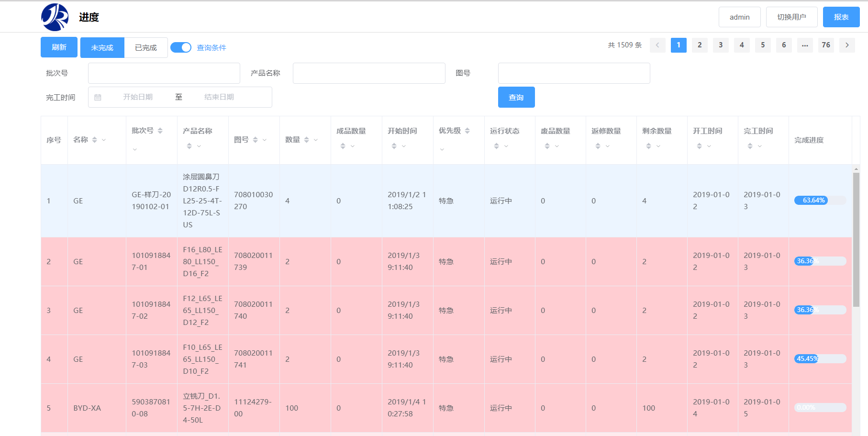Focus the 产品名称 input field
The height and width of the screenshot is (436, 868).
click(x=369, y=73)
